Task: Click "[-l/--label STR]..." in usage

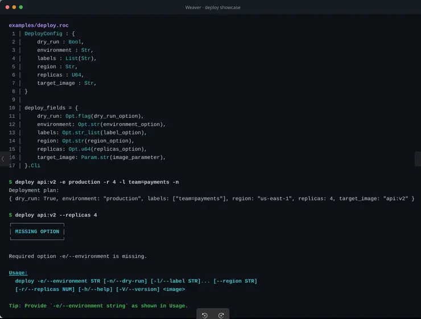Action: pyautogui.click(x=180, y=281)
